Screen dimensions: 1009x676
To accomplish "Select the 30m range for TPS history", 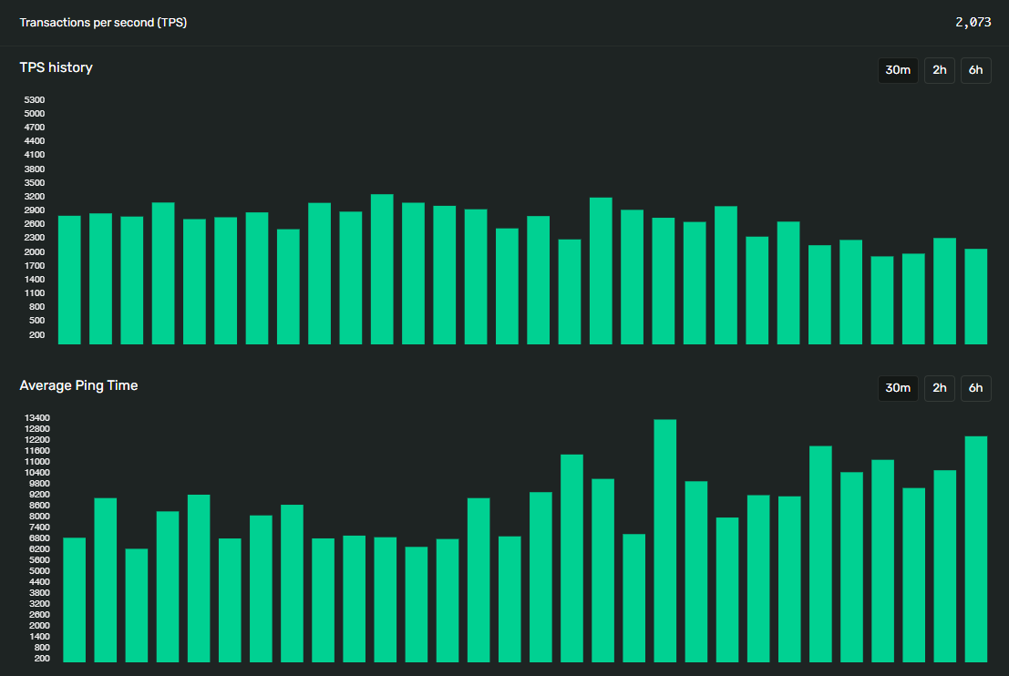I will coord(898,70).
